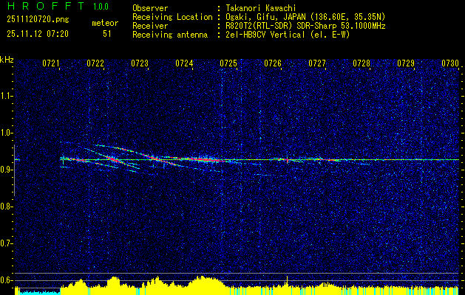Click the version number 1.0.0

tap(101, 7)
